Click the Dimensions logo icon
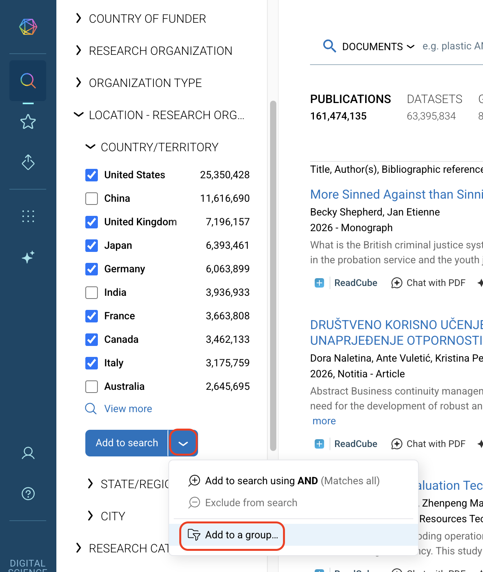Viewport: 483px width, 572px height. click(x=28, y=27)
